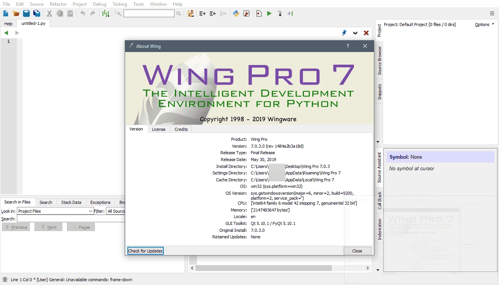Click the Previous search button

click(16, 227)
